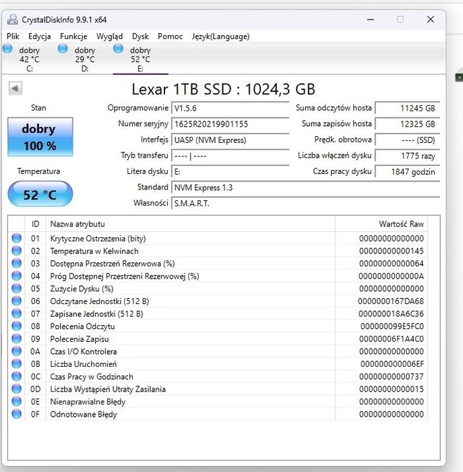
Task: Click raw value 00000006F1A4C0
Action: pyautogui.click(x=392, y=339)
